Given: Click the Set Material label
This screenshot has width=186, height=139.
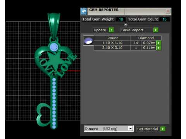Looking at the screenshot, I should tap(148, 129).
